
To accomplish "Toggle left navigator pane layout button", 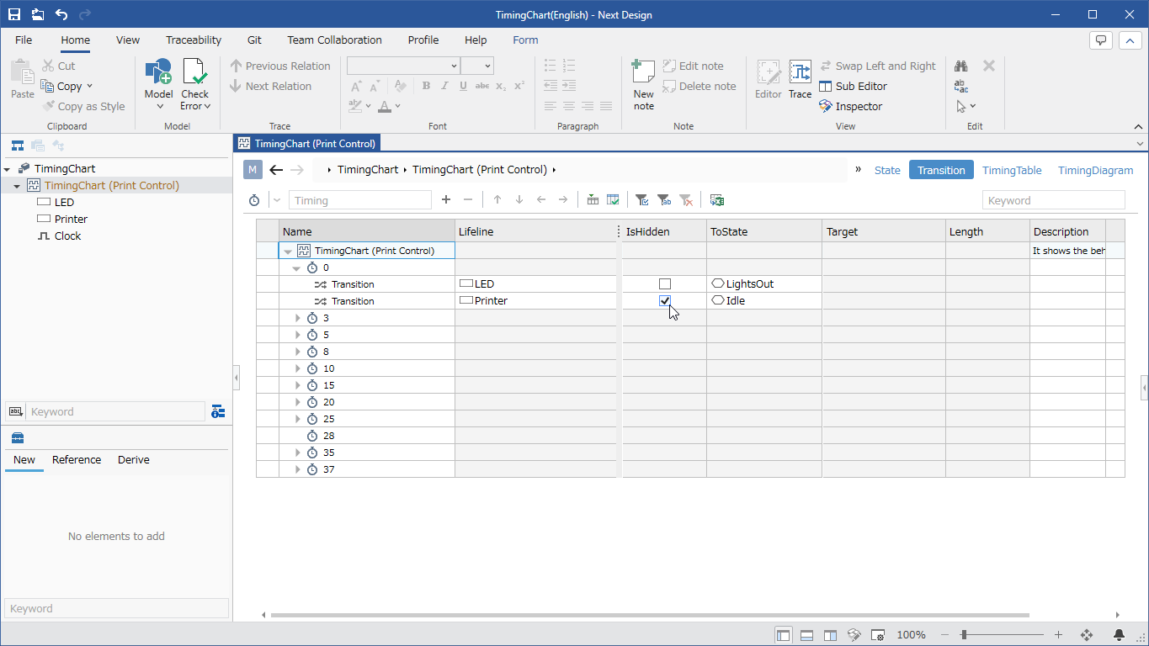I will point(784,635).
